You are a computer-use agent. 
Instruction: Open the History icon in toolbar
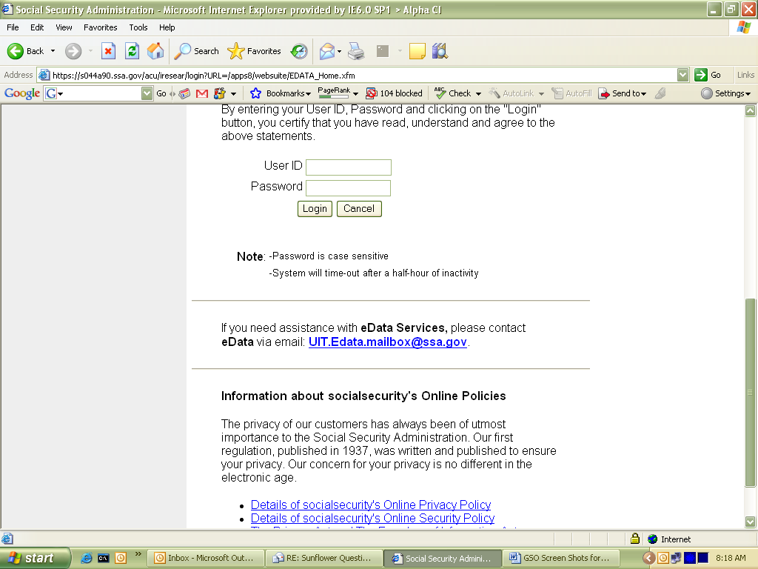[x=299, y=51]
